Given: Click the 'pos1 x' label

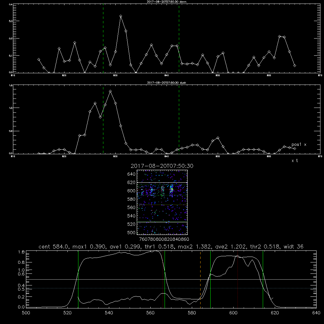Looking at the screenshot, I should 299,145.
